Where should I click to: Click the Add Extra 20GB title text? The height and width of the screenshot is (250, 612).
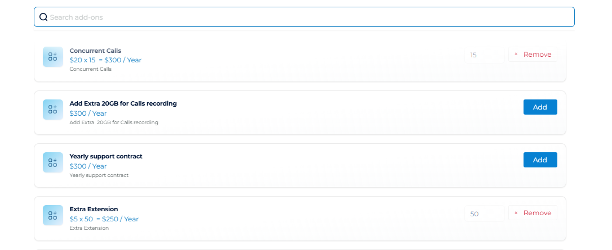pos(123,103)
